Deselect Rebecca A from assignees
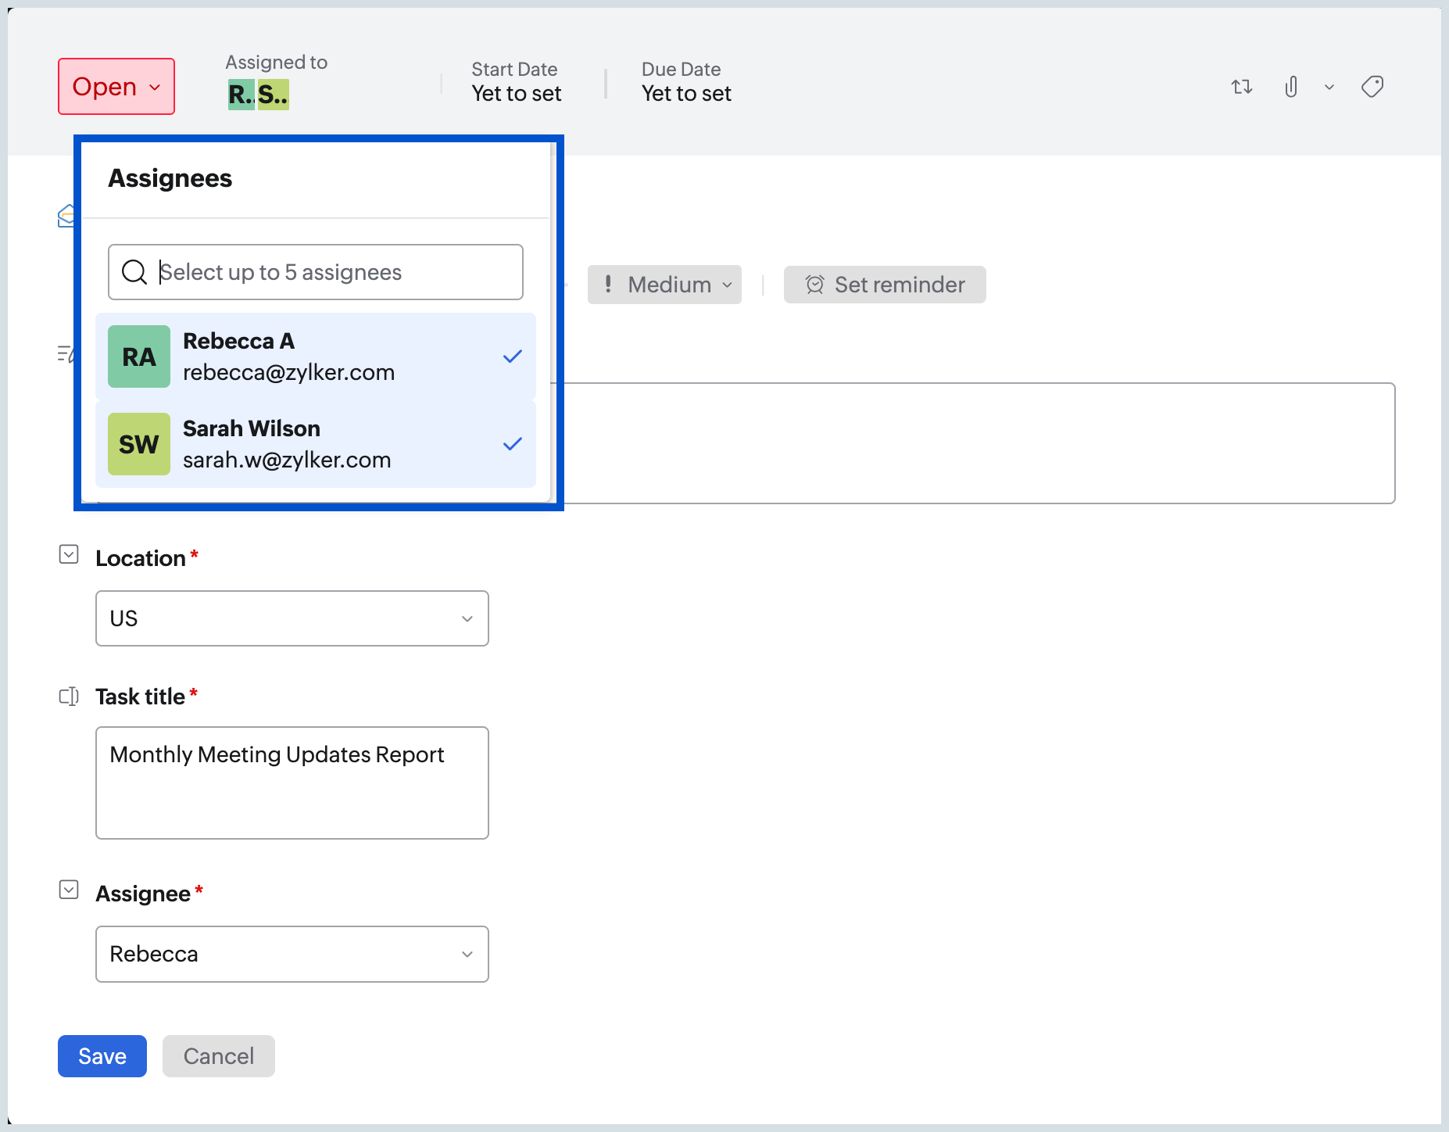This screenshot has height=1132, width=1449. 316,356
